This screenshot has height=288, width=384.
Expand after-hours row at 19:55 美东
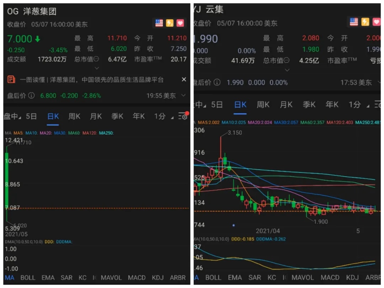(183, 95)
